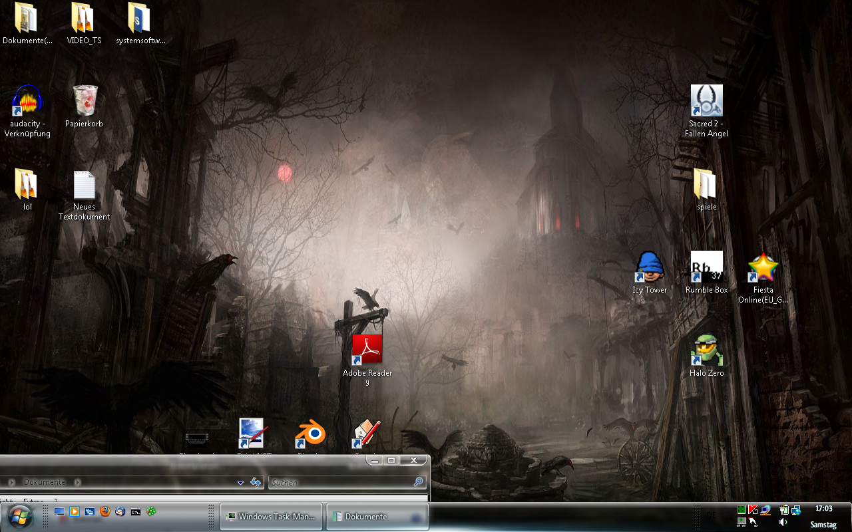Click the 17:03 clock in the taskbar
Image resolution: width=852 pixels, height=532 pixels.
click(x=823, y=509)
